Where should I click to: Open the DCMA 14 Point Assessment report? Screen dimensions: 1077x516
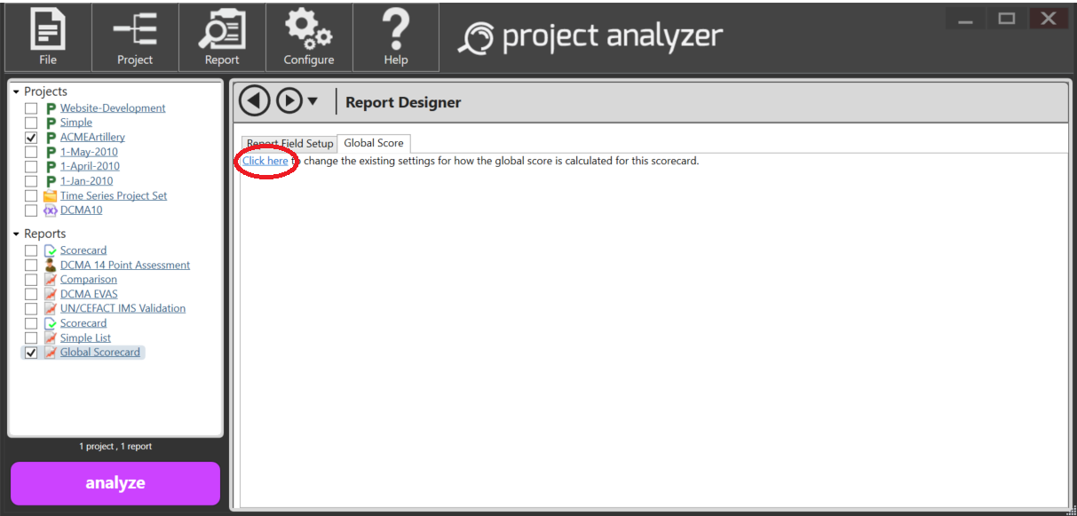point(124,266)
